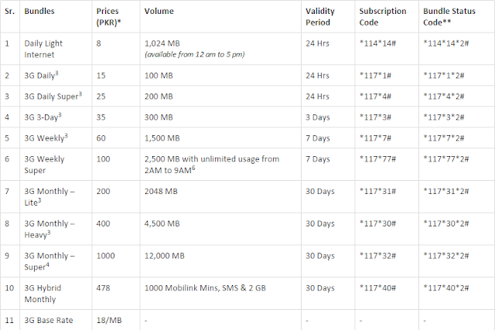Screen dimensions: 495x330
Task: Click price 400 for Monthly Heavy
Action: tap(103, 223)
